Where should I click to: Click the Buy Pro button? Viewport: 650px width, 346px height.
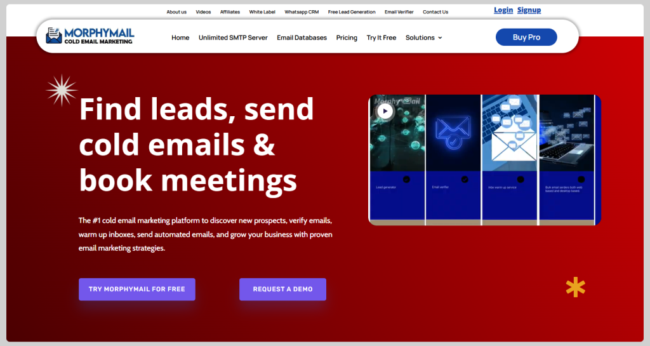point(526,37)
